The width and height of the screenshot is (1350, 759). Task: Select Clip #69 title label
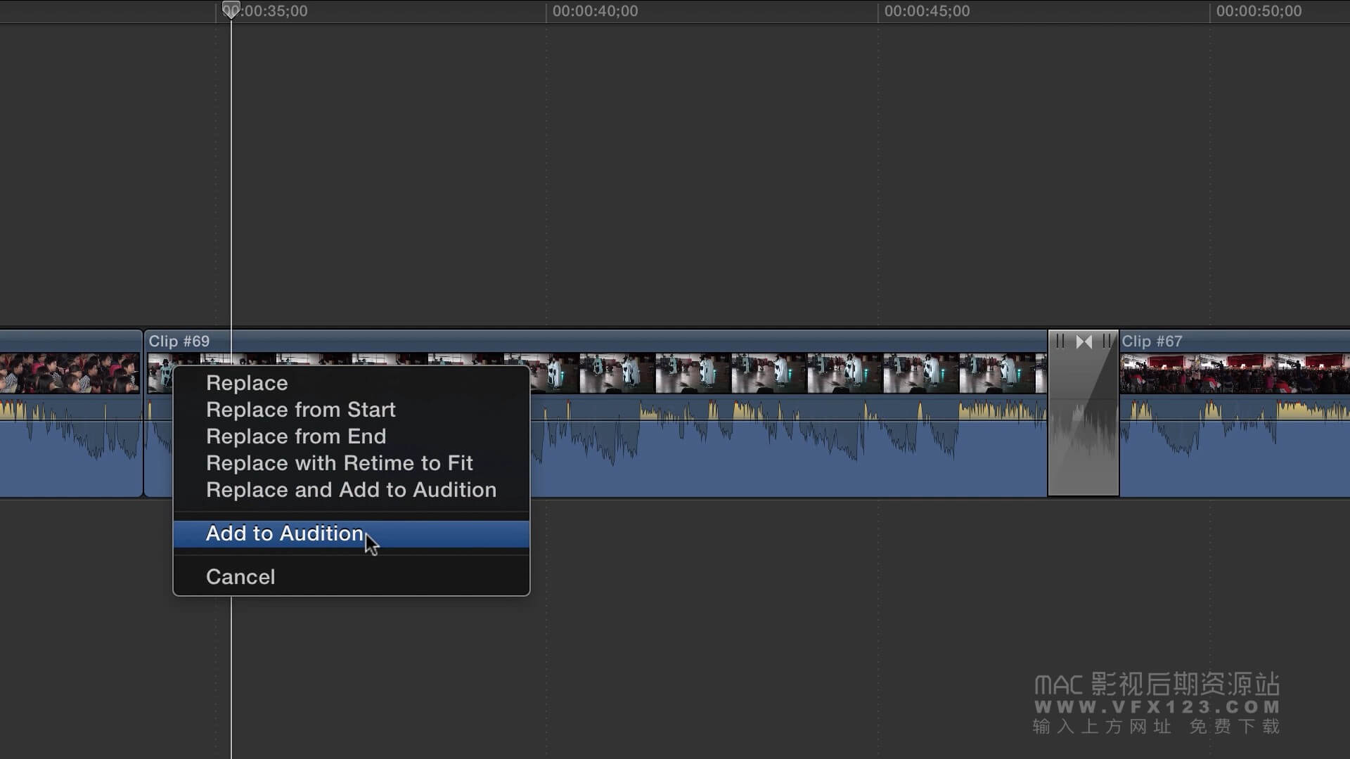point(179,342)
